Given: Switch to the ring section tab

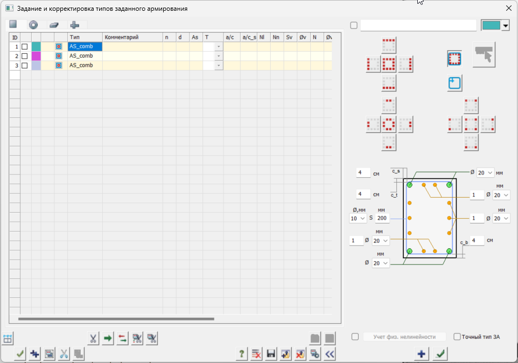Looking at the screenshot, I should pos(33,25).
